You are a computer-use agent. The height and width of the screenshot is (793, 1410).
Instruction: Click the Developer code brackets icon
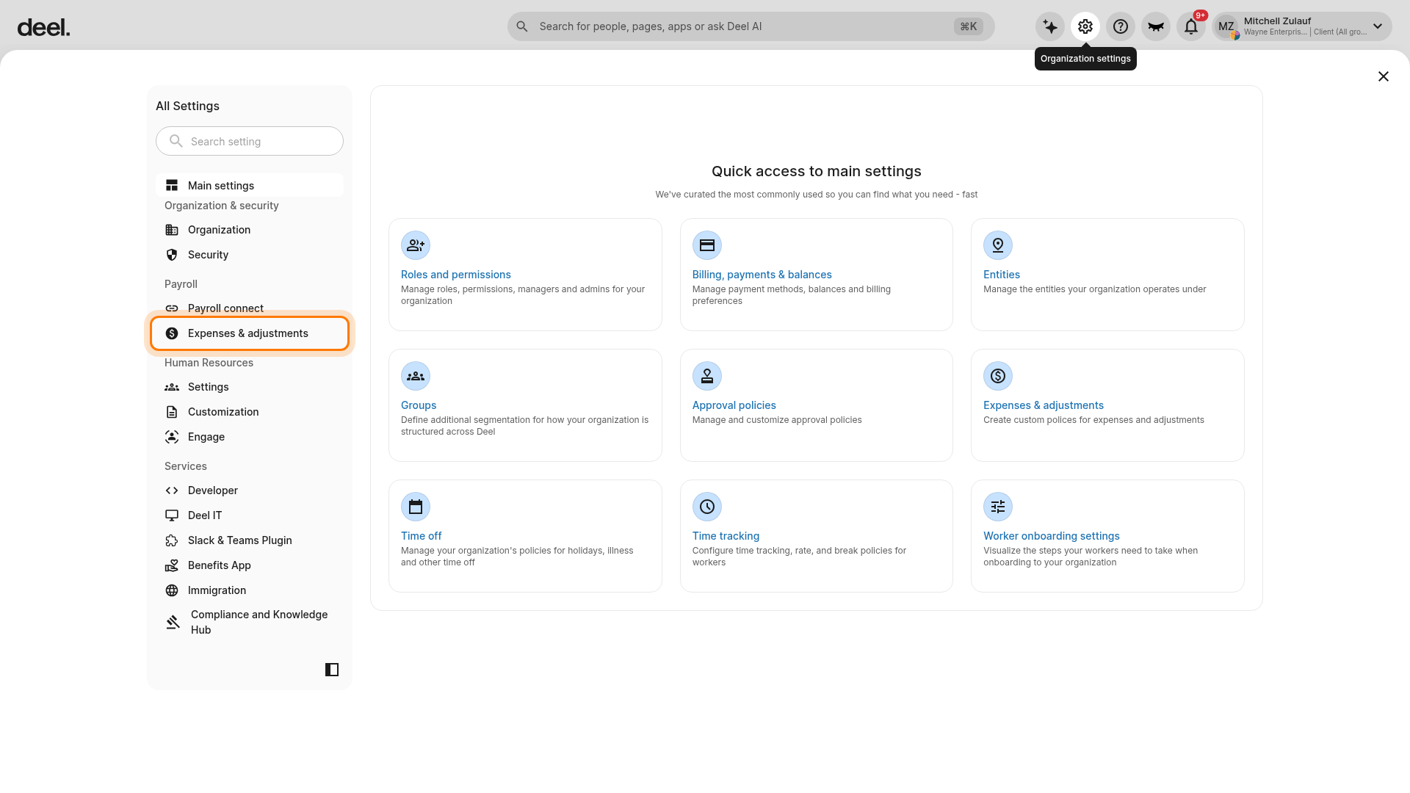[172, 490]
